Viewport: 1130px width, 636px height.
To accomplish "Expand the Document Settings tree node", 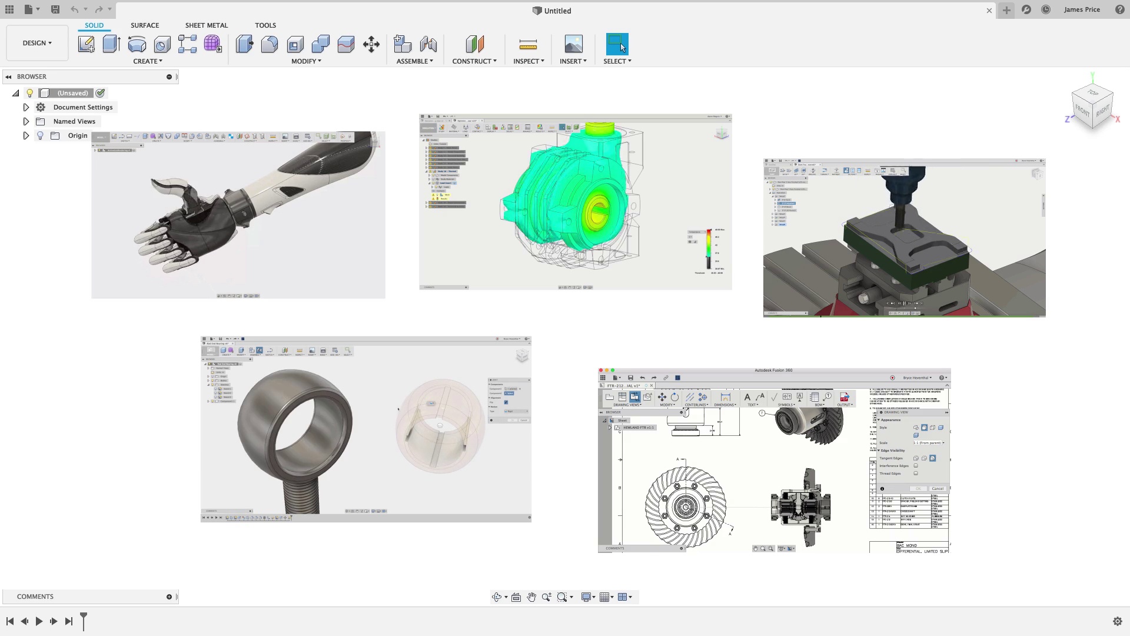I will point(26,107).
